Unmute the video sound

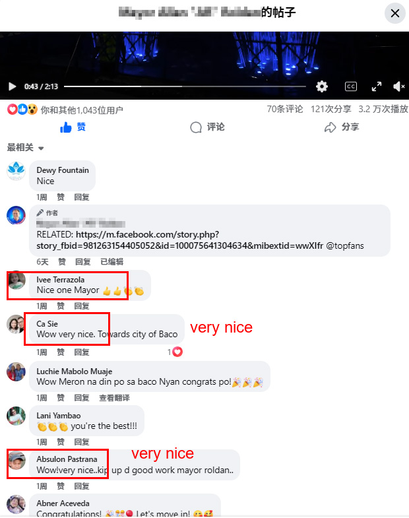[x=398, y=86]
